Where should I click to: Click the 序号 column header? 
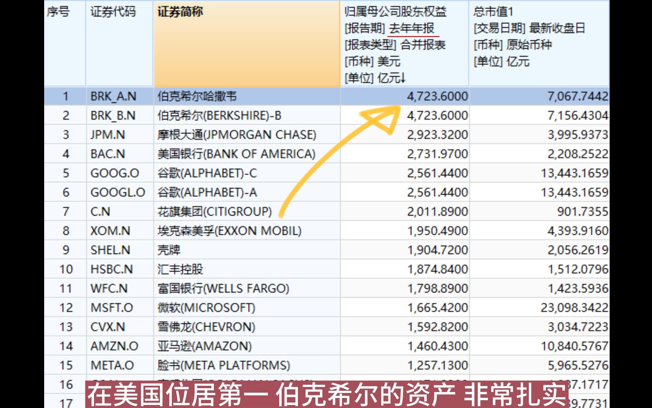coord(65,43)
